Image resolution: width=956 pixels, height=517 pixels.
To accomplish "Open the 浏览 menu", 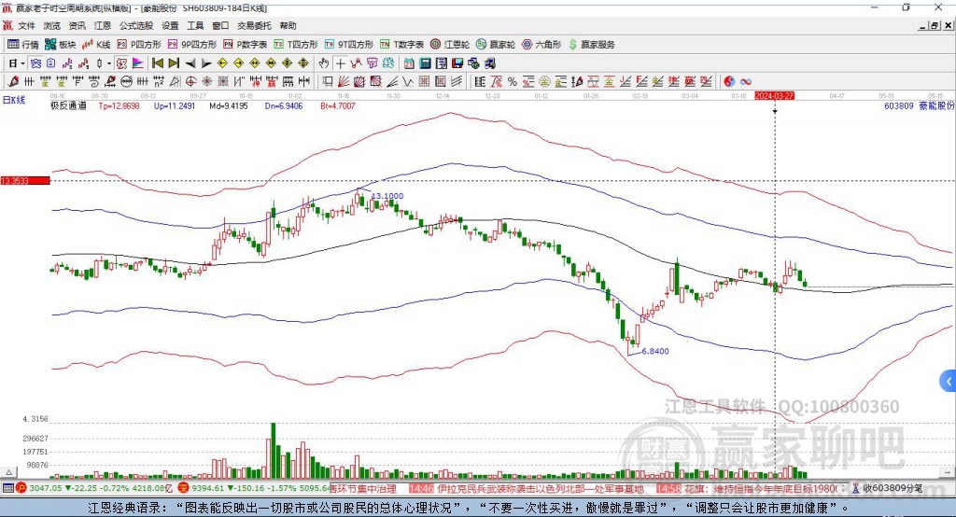I will coord(52,25).
